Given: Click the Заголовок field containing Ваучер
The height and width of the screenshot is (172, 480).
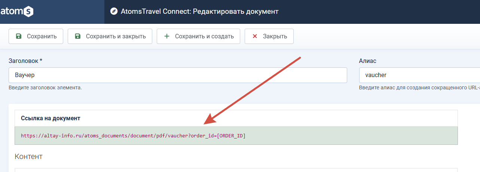Looking at the screenshot, I should pyautogui.click(x=178, y=75).
